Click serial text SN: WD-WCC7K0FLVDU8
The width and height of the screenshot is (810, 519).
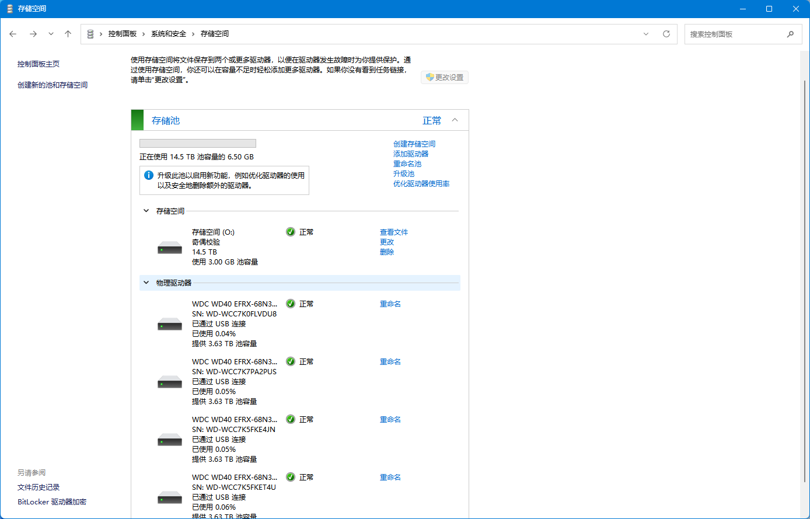234,314
